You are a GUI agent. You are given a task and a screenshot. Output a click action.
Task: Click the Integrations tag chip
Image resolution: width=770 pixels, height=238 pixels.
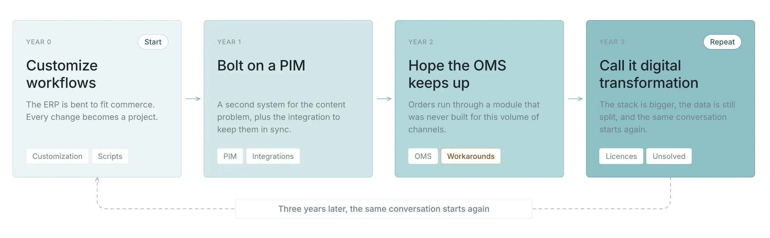pos(273,156)
